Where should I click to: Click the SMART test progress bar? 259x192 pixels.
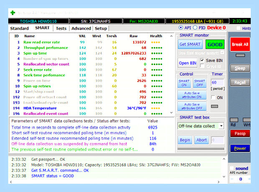tap(201, 149)
